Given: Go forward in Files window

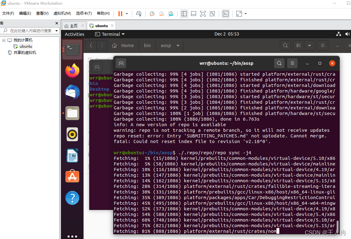Looking at the screenshot, I should click(102, 45).
